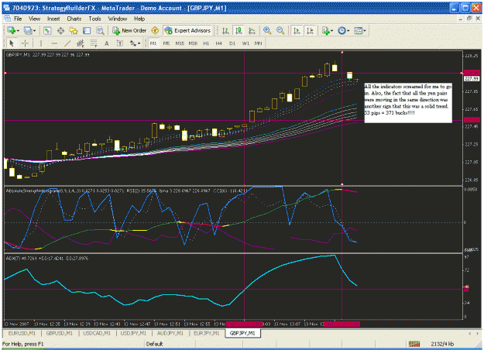Select the Equidistant Channel tool
The image size is (484, 350).
(x=81, y=43)
